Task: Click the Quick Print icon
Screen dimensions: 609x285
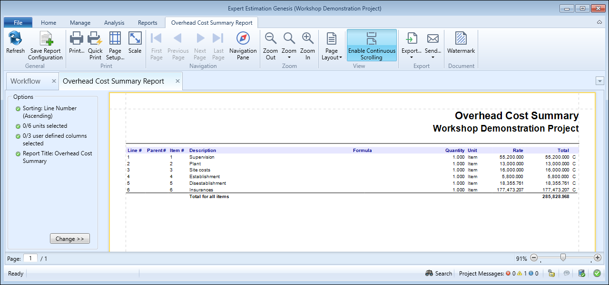Action: point(95,39)
